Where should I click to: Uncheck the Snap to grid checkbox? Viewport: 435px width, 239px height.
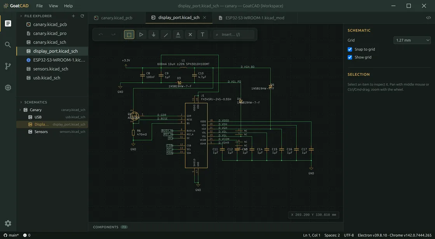point(350,49)
